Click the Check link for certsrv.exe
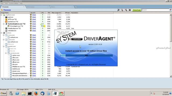The height and width of the screenshot is (96, 172). click(34, 55)
